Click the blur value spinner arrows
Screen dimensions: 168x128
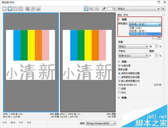[x=156, y=56]
